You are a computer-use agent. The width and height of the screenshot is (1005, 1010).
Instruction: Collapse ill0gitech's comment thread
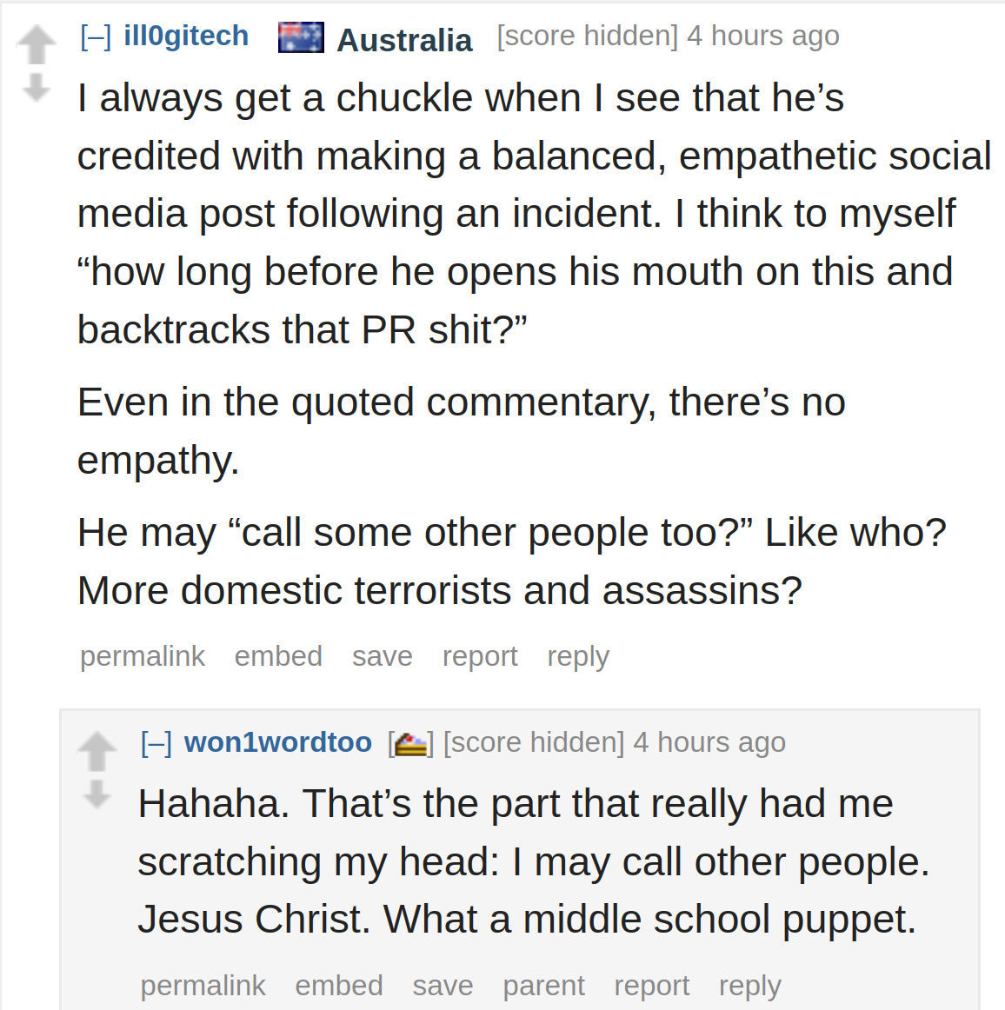click(x=96, y=37)
